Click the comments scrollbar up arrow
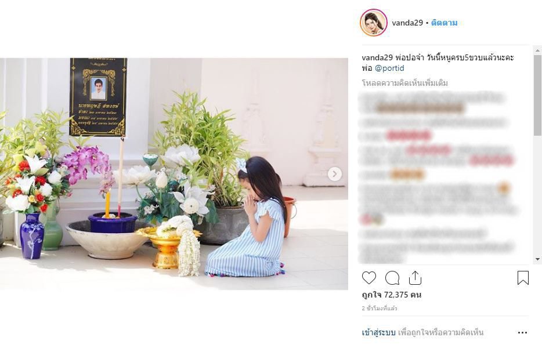Image resolution: width=542 pixels, height=348 pixels. [537, 50]
